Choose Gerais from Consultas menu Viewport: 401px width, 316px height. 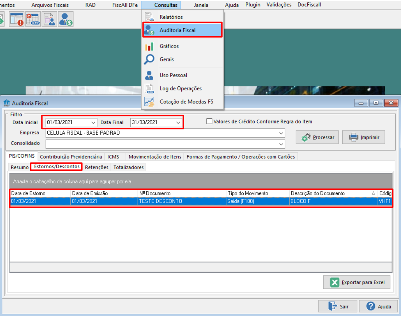(182, 59)
